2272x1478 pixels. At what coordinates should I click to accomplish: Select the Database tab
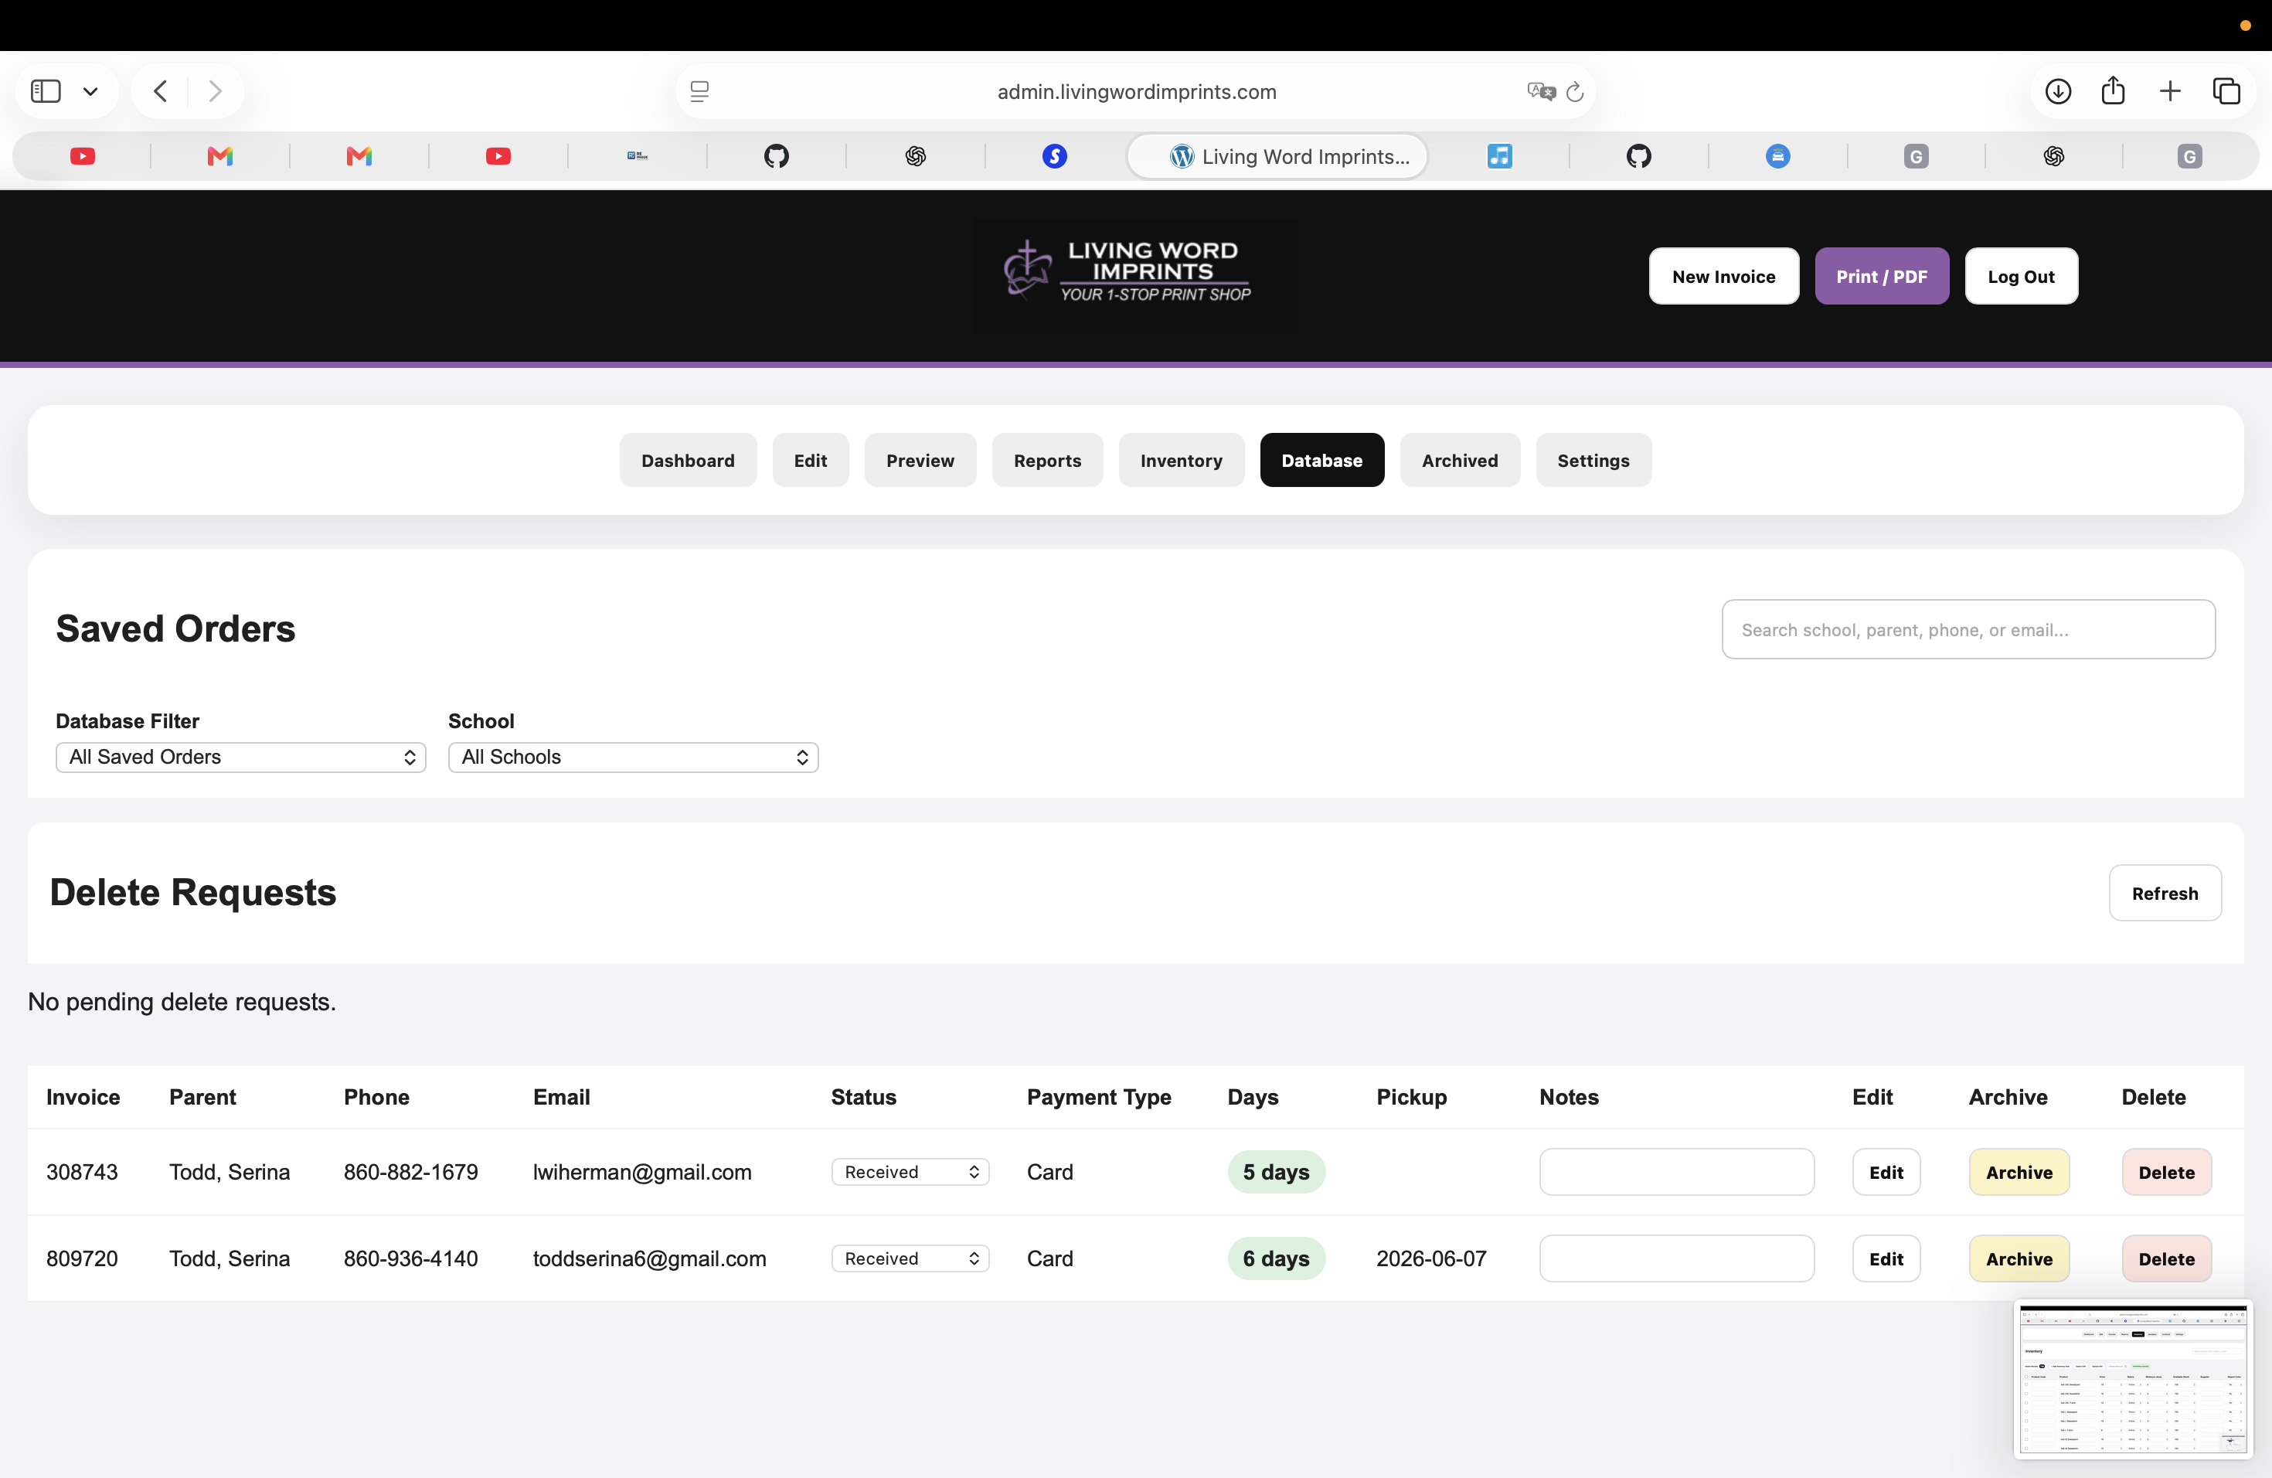click(1321, 460)
